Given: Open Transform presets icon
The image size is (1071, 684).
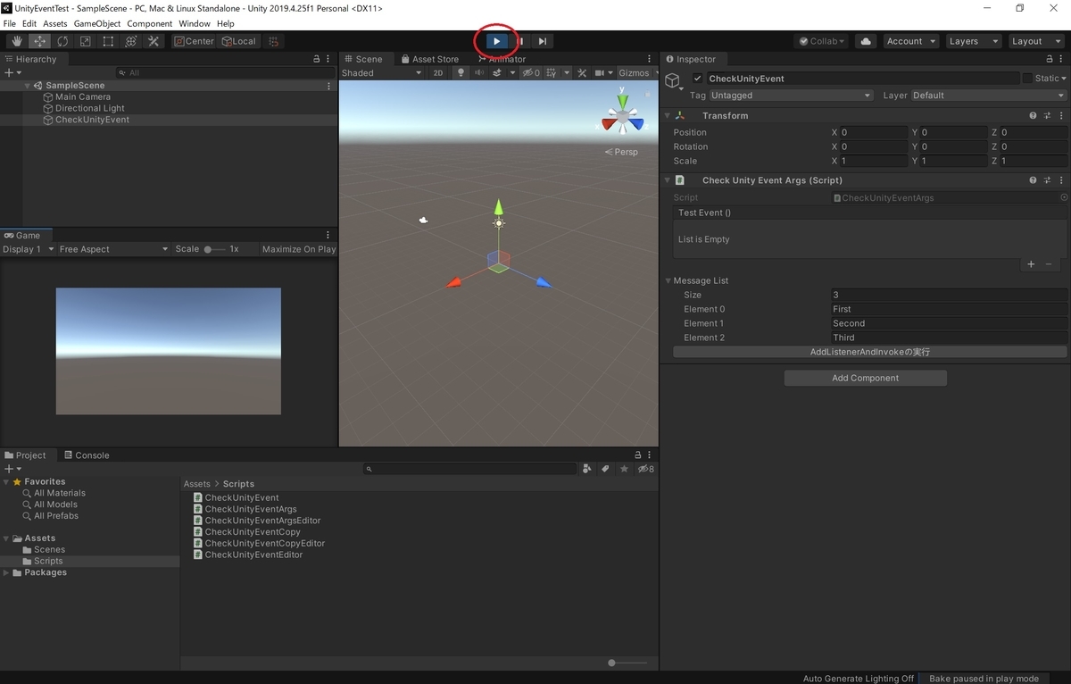Looking at the screenshot, I should coord(1047,116).
